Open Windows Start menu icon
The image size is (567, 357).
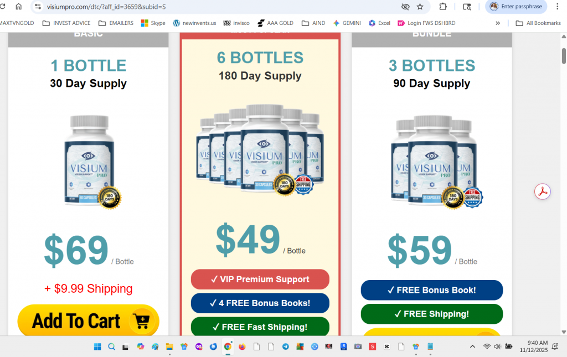click(97, 346)
